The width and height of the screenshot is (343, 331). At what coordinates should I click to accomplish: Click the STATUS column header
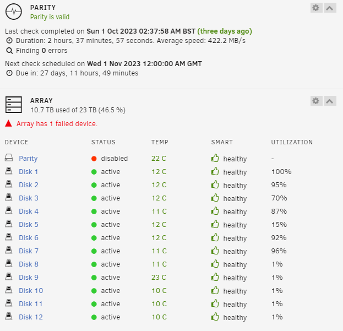[x=104, y=142]
